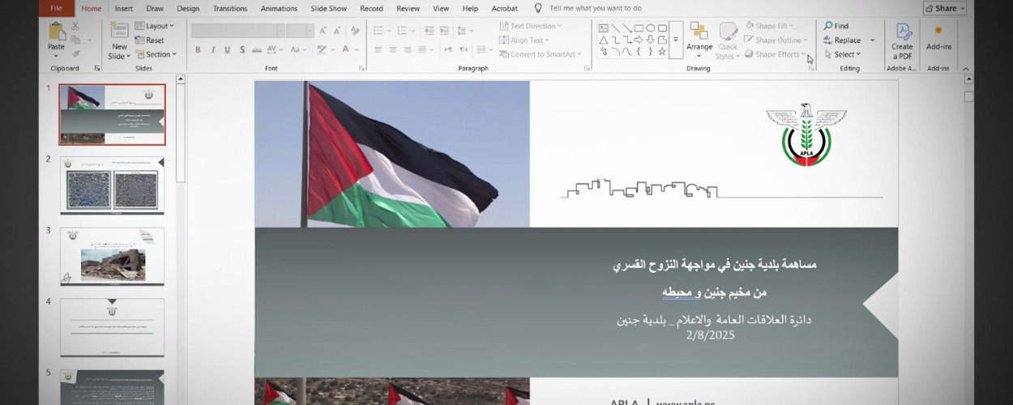The image size is (1013, 405).
Task: Set left-to-right text direction icon
Action: tap(448, 50)
